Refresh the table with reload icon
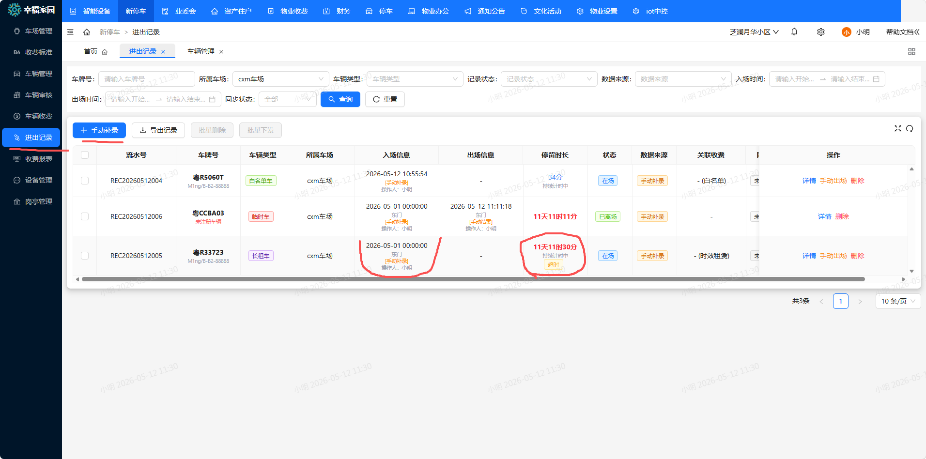 pos(910,128)
